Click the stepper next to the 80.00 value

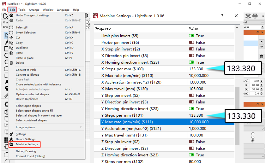(262, 85)
